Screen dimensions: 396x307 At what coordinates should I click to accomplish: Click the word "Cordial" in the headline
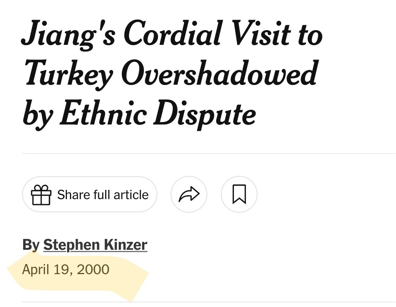click(x=174, y=34)
